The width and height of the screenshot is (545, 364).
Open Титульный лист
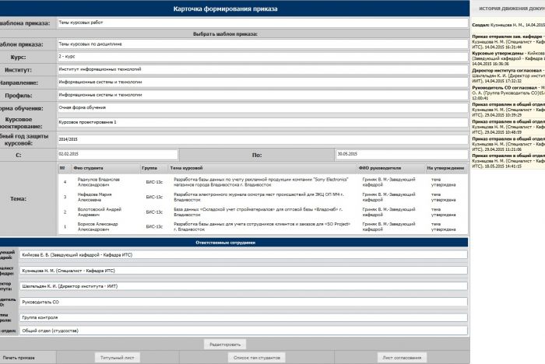point(118,357)
